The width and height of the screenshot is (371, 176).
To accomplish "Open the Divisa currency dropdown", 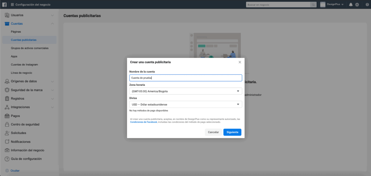I will pyautogui.click(x=186, y=104).
